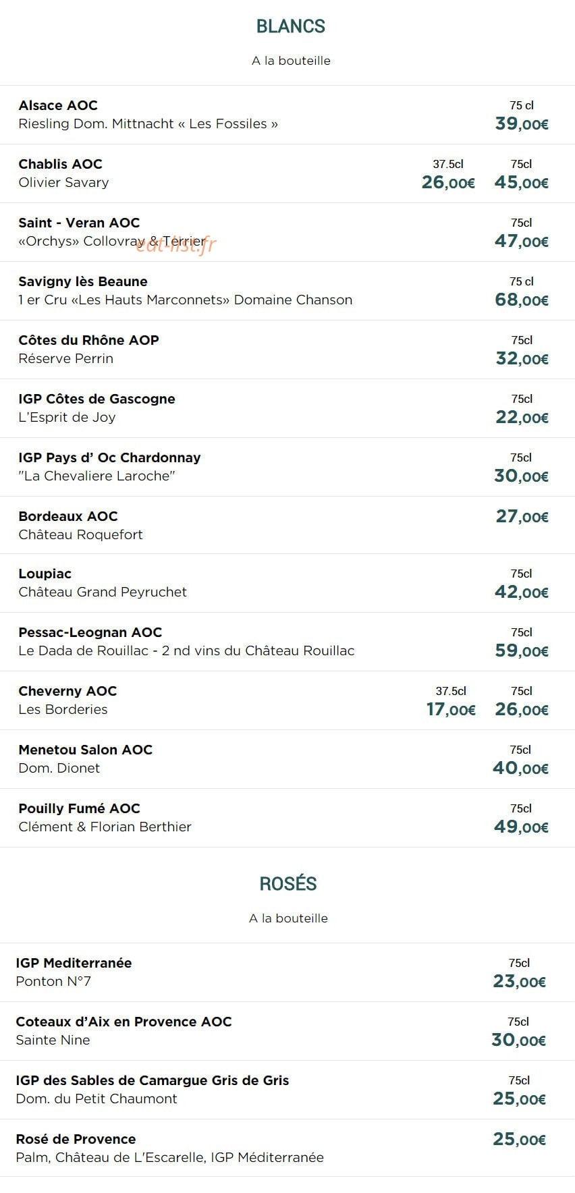
Task: Select IGP Pays d' Oc Chardonnay
Action: [287, 467]
